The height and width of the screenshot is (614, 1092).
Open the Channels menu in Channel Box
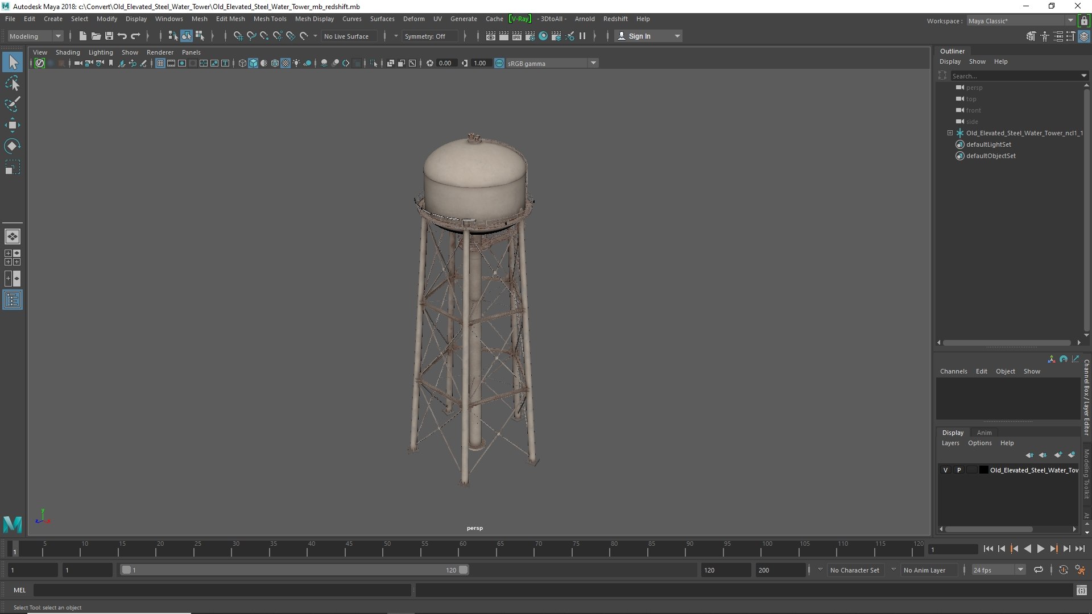(x=953, y=371)
